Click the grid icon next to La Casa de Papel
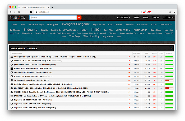The width and height of the screenshot is (185, 121). click(x=12, y=96)
